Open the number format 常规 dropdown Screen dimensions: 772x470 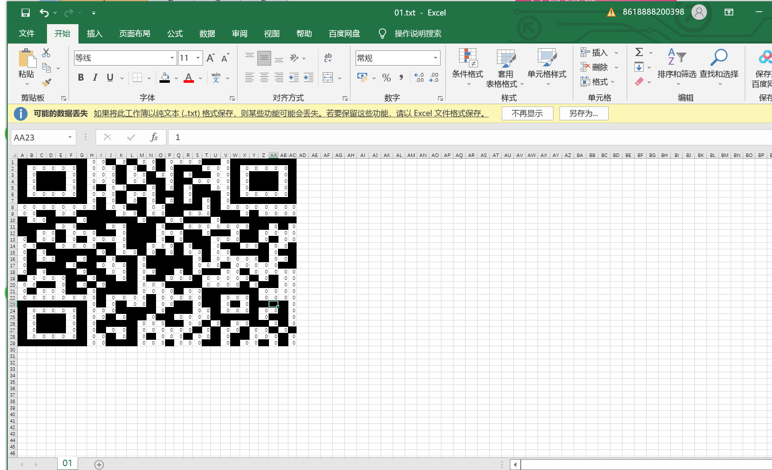[x=435, y=58]
